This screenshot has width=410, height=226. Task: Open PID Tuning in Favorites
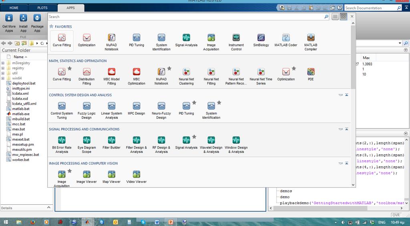137,41
